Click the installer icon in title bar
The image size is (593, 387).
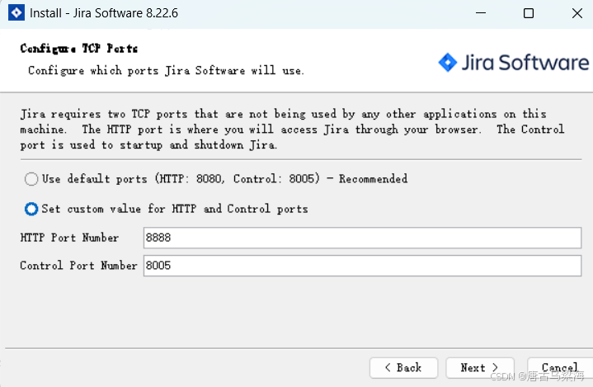coord(16,13)
